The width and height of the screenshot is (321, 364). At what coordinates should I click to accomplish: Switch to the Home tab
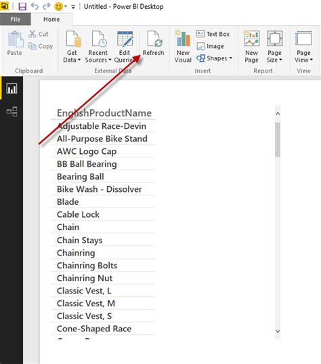[51, 19]
